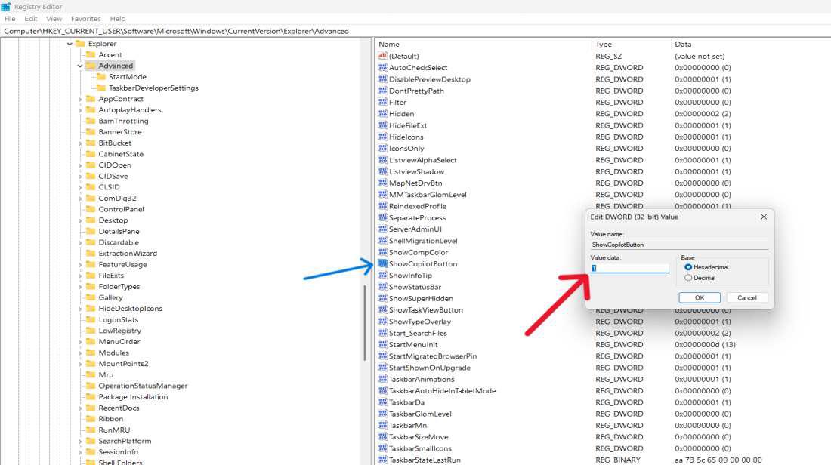Expand the AutoplayHandlers node
Viewport: 831px width, 465px height.
80,110
